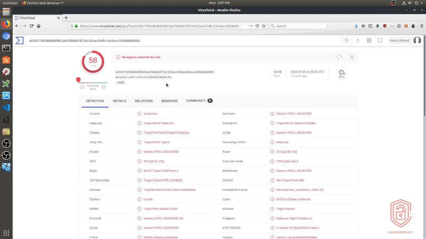Open the COMMUNITY tab with 8 comments

click(x=196, y=101)
